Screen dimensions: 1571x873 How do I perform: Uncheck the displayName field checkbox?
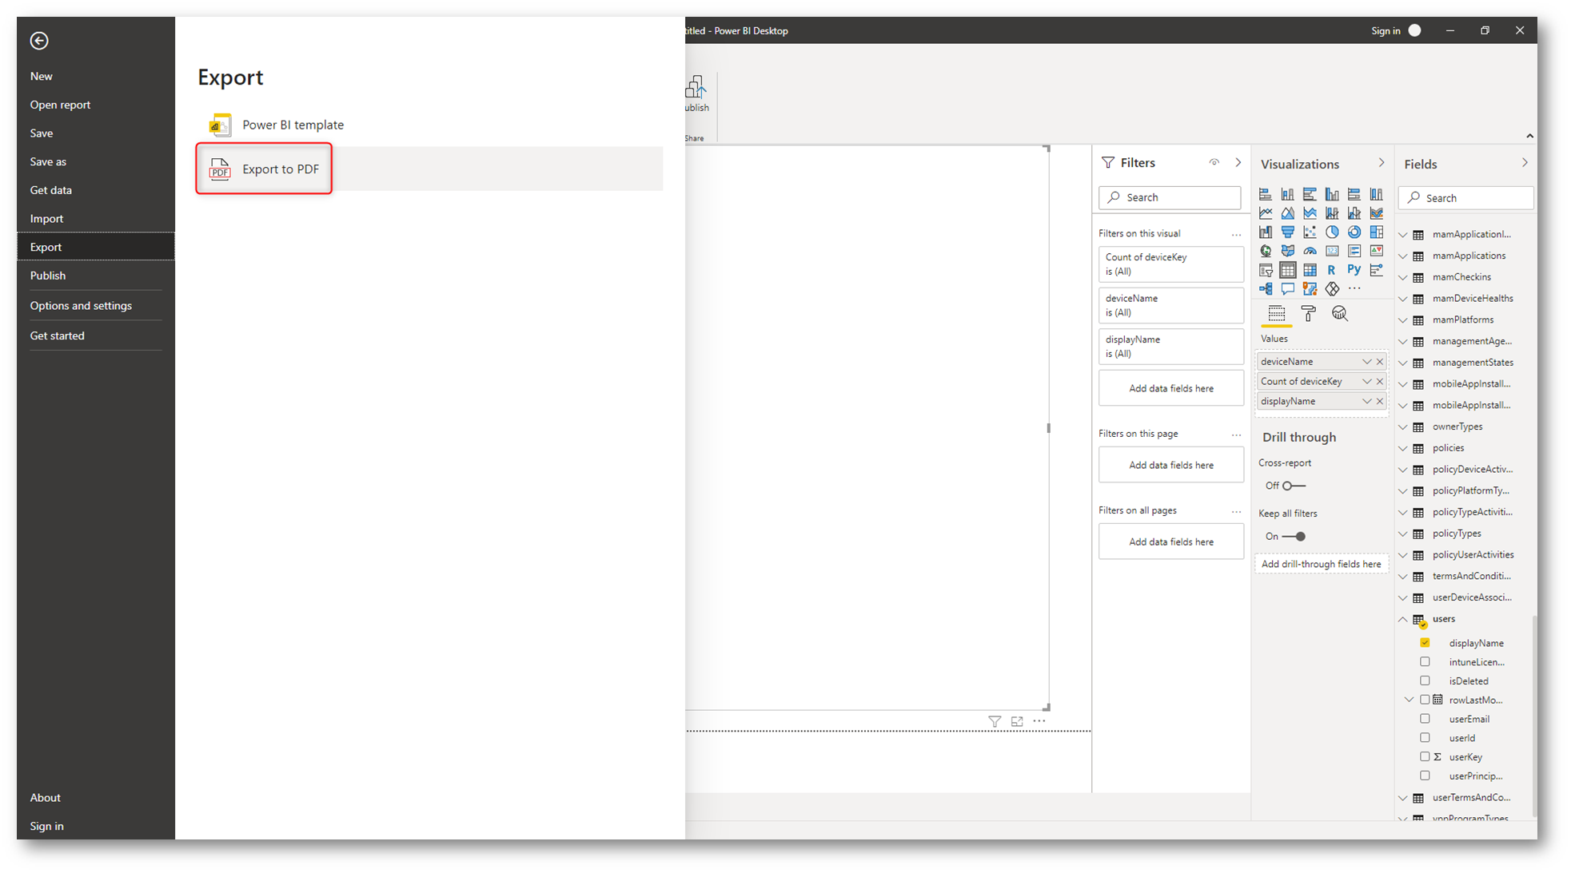[x=1425, y=642]
